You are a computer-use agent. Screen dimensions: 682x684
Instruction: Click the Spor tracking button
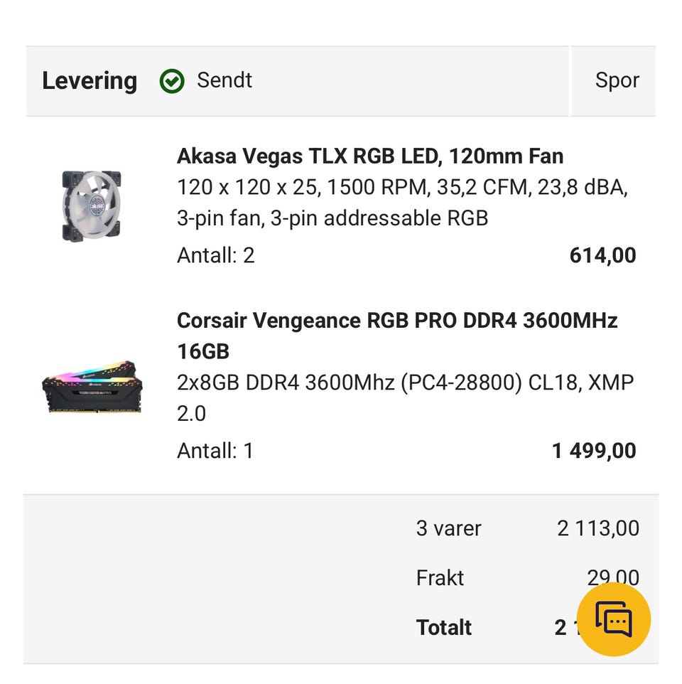(617, 80)
